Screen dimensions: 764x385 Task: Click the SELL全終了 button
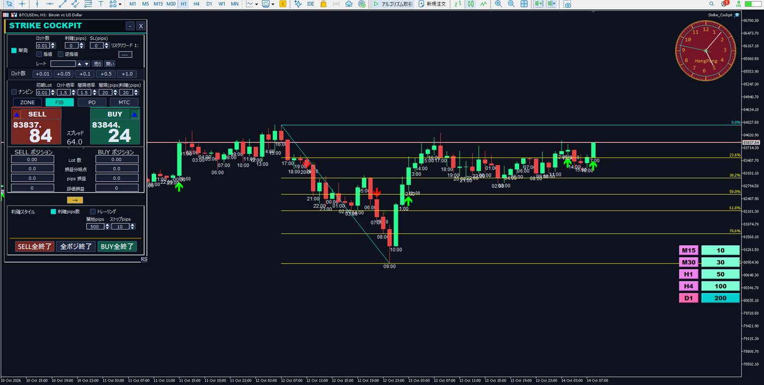click(x=35, y=246)
